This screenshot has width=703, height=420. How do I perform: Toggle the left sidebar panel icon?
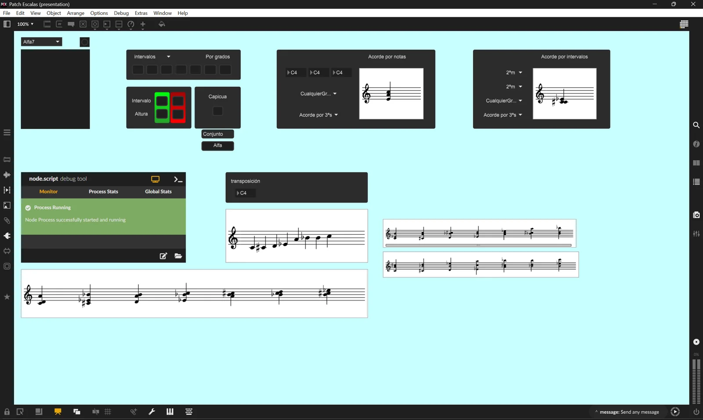[7, 24]
